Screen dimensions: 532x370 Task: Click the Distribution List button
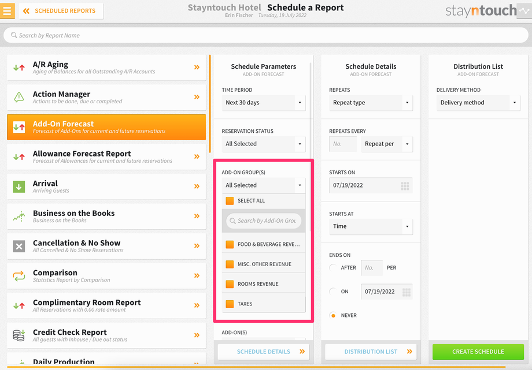[371, 352]
